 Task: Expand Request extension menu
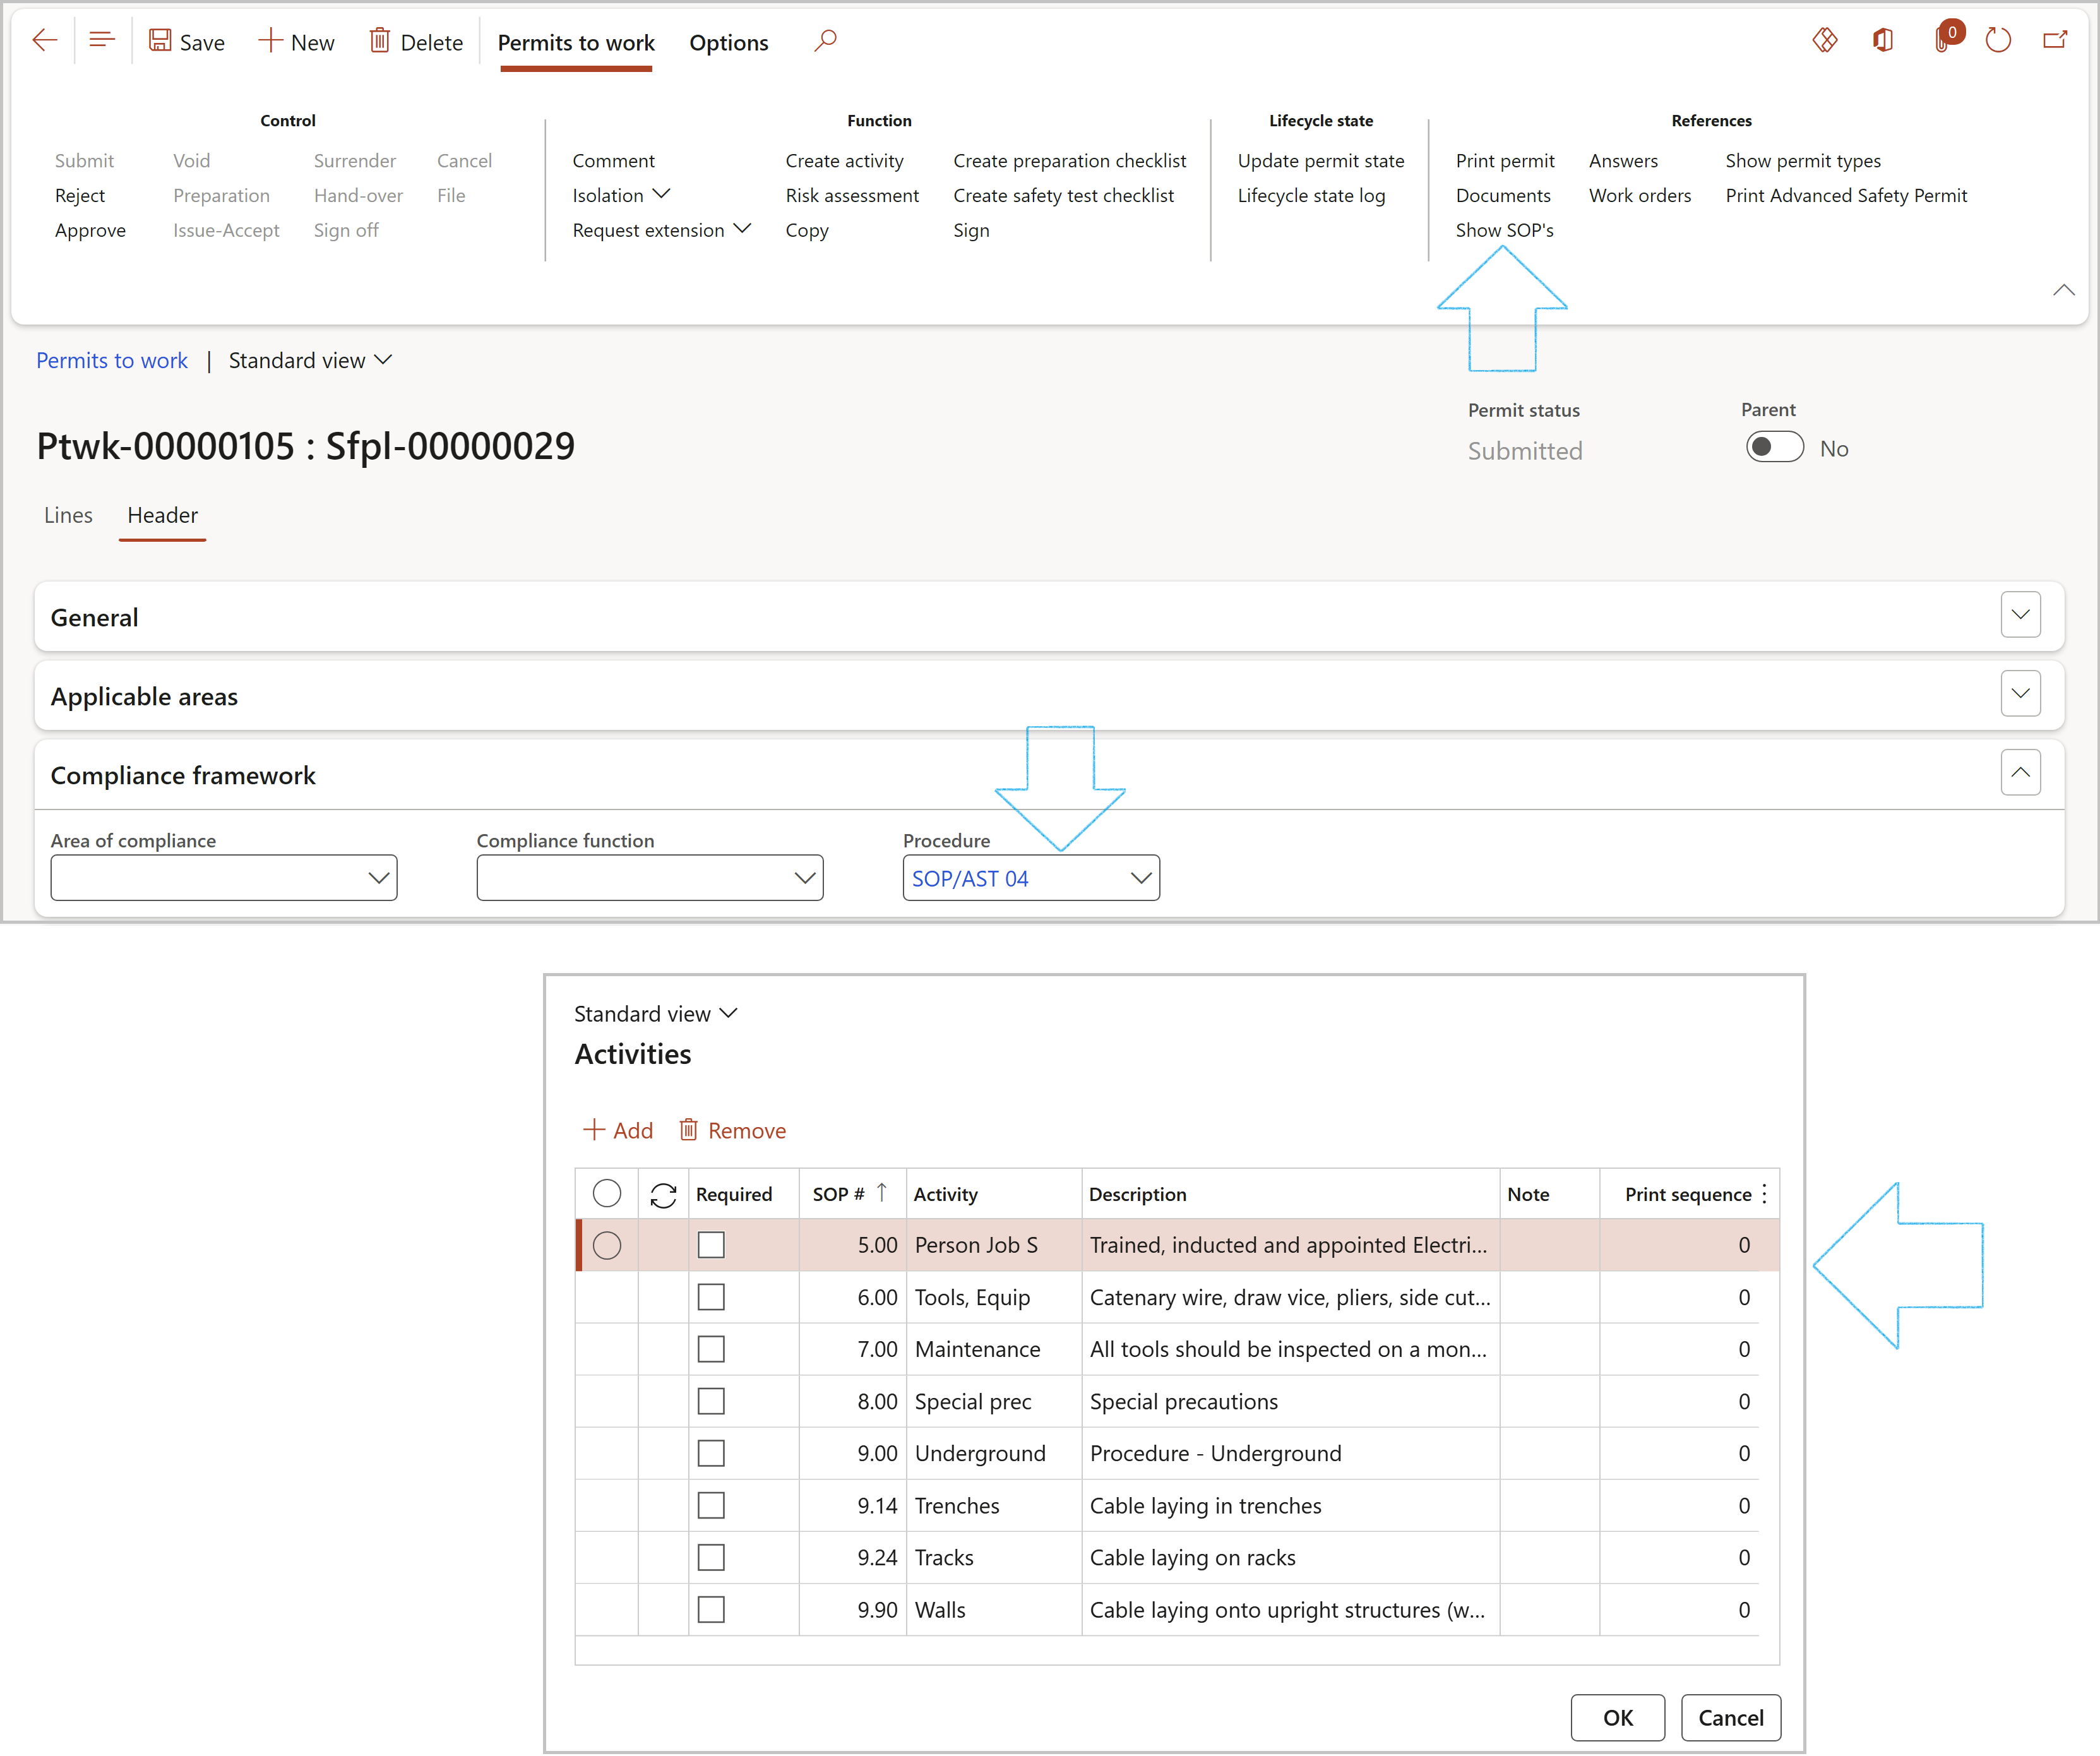click(661, 230)
